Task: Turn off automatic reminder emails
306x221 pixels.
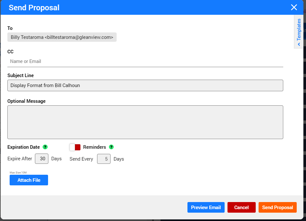Action: [x=75, y=147]
